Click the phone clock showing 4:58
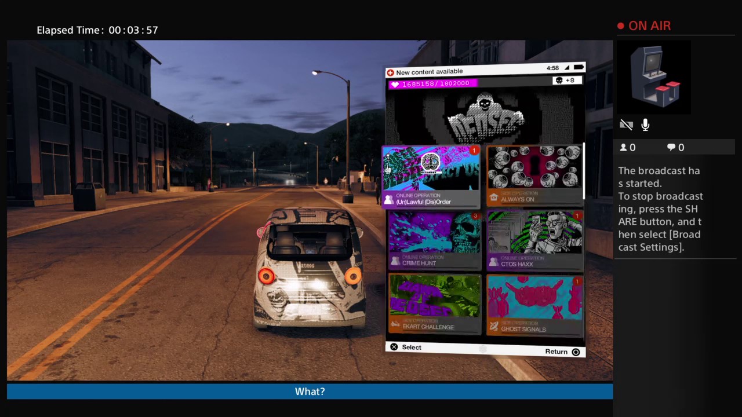Viewport: 742px width, 417px height. click(552, 68)
